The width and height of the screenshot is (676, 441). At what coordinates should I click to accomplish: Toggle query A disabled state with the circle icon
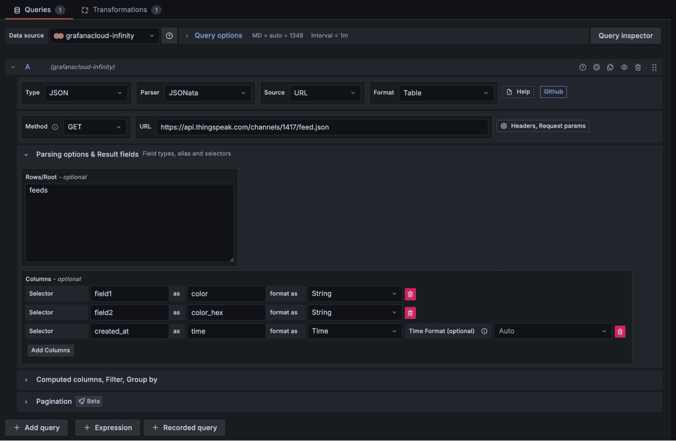(x=596, y=67)
